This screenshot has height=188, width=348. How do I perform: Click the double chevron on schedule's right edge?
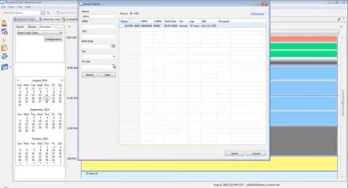[x=341, y=27]
